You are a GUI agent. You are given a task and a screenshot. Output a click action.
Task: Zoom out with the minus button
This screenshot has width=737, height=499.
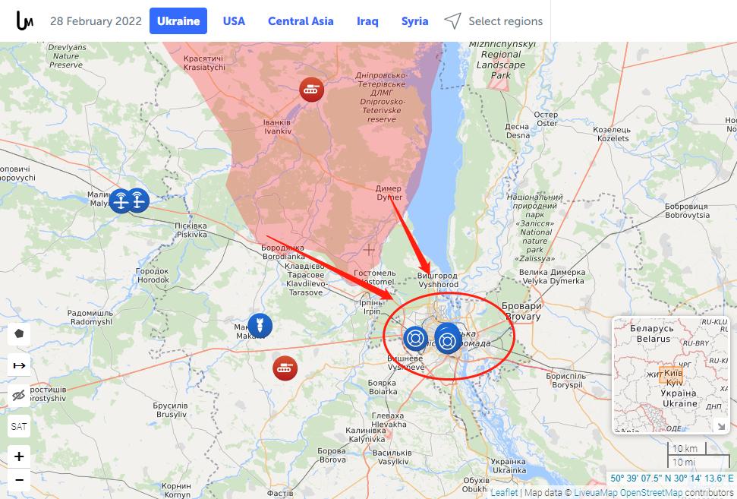[x=19, y=480]
